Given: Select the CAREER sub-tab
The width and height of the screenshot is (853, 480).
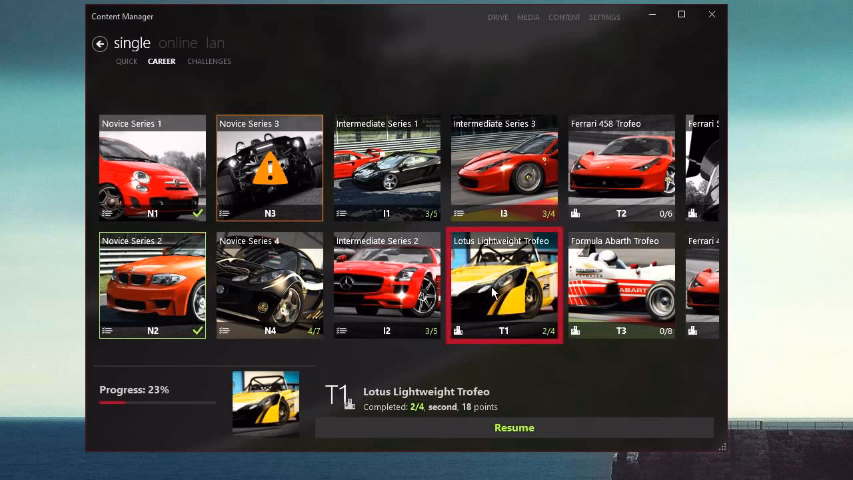Looking at the screenshot, I should click(x=162, y=61).
